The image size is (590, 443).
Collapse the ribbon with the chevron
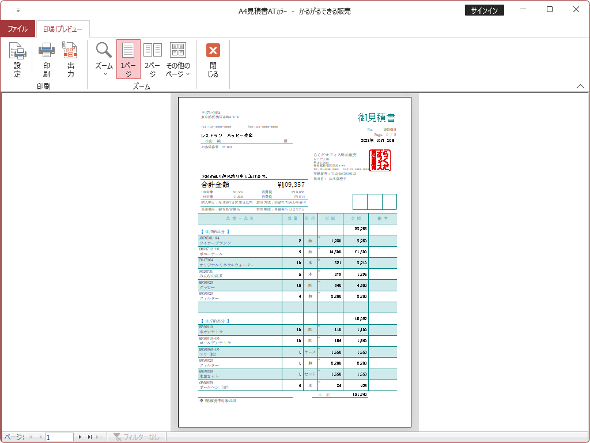581,87
